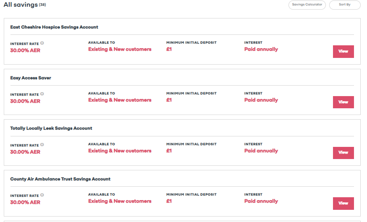Click 30.00% AER rate for Totally Locally Leek
The width and height of the screenshot is (367, 222).
point(25,152)
